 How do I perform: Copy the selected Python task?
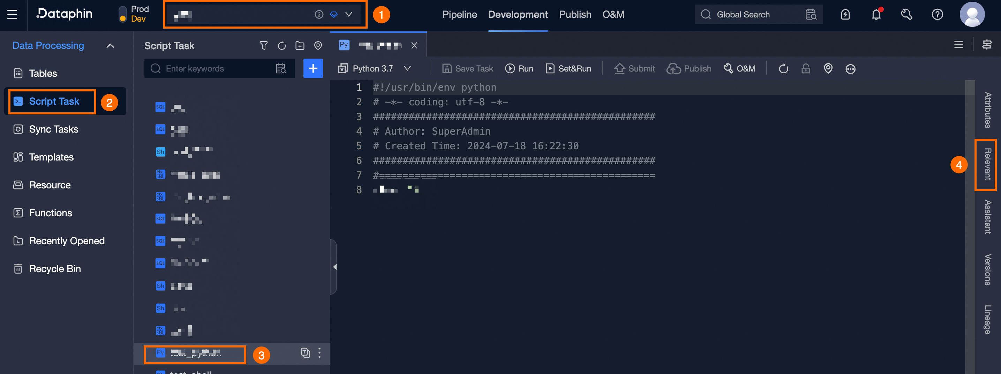point(306,353)
